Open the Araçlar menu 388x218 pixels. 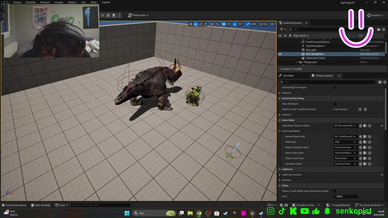coord(59,2)
